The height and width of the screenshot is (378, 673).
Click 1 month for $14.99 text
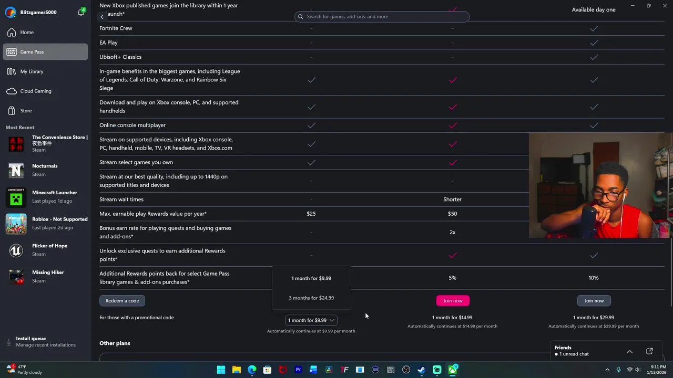coord(452,318)
